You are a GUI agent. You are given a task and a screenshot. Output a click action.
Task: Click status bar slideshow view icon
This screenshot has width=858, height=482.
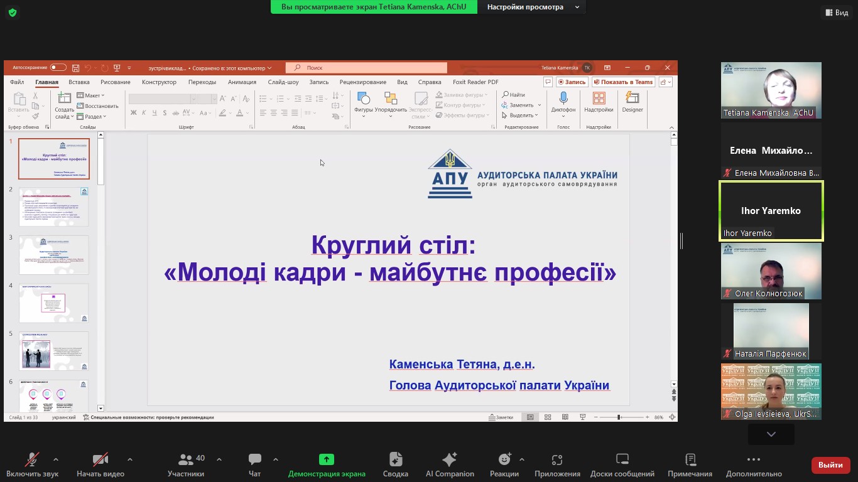[x=582, y=417]
